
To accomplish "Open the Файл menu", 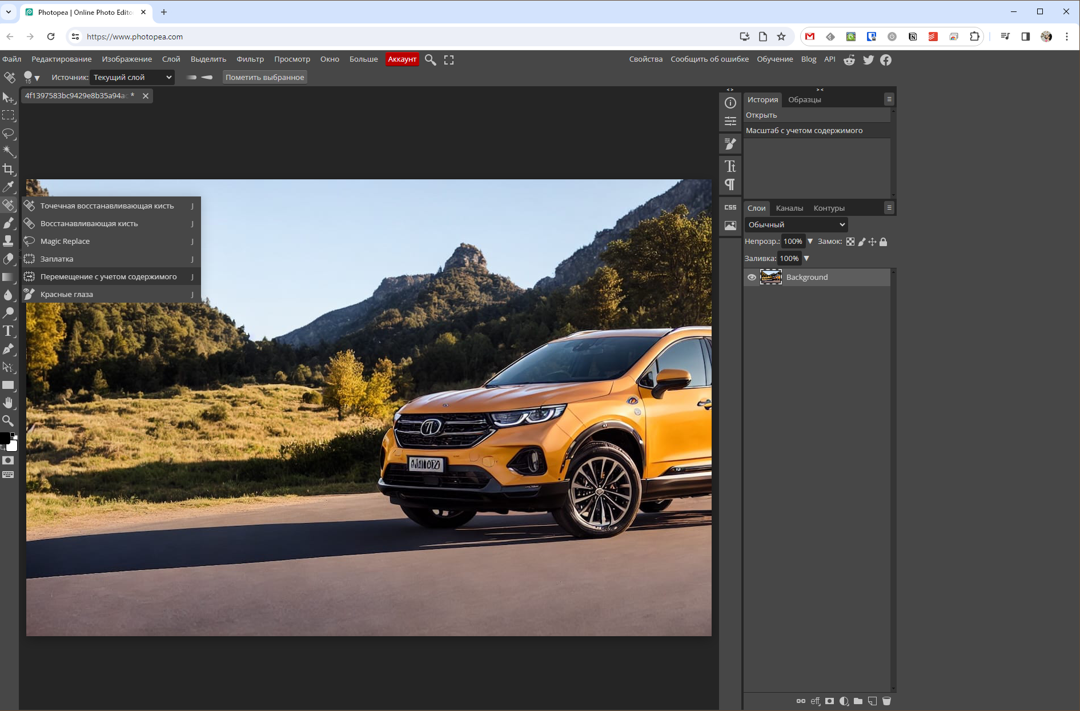I will (12, 59).
